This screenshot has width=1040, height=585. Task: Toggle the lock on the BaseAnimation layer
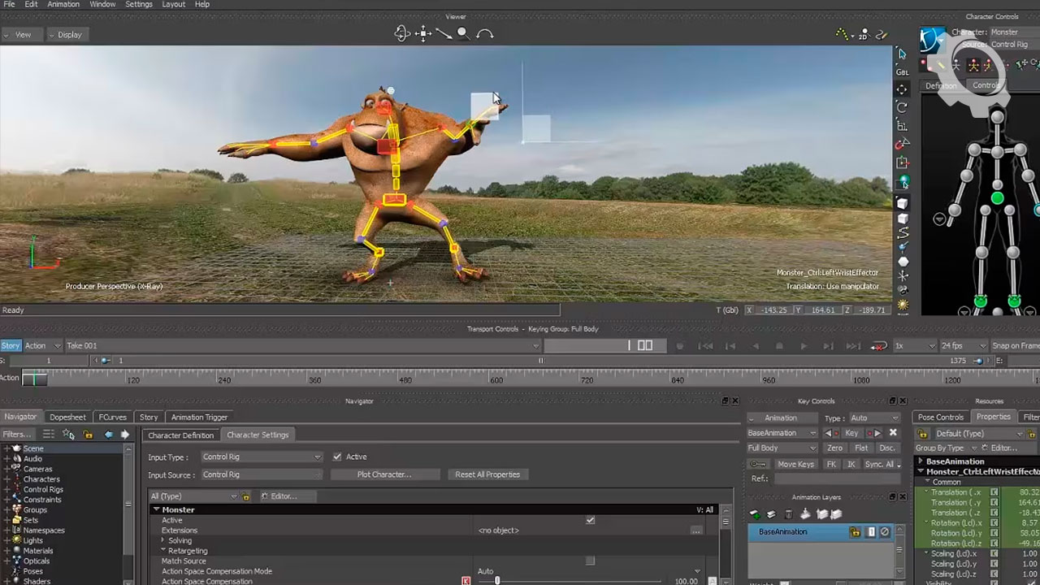point(855,532)
